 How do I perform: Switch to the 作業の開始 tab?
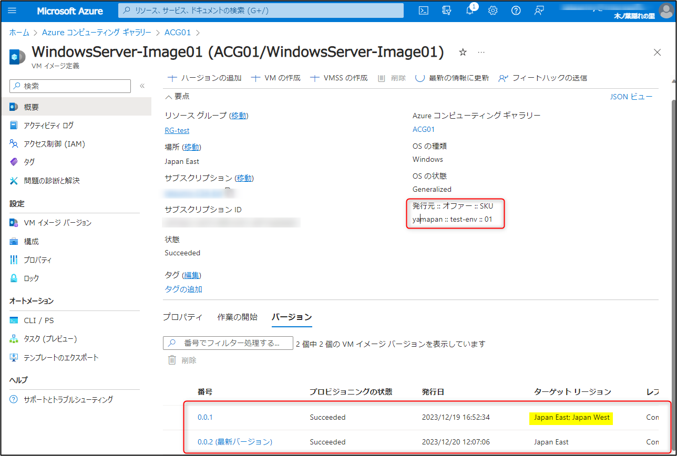pyautogui.click(x=238, y=317)
